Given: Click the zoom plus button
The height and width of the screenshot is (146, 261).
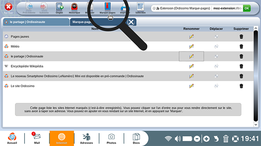Looking at the screenshot, I should click(x=206, y=138).
